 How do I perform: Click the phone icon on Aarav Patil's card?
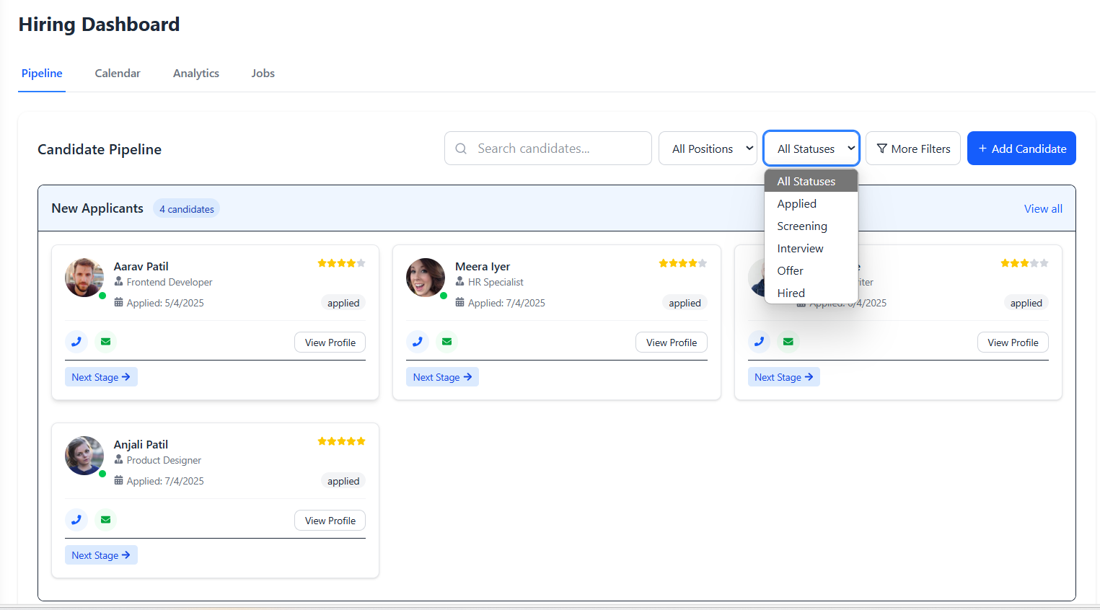point(76,341)
